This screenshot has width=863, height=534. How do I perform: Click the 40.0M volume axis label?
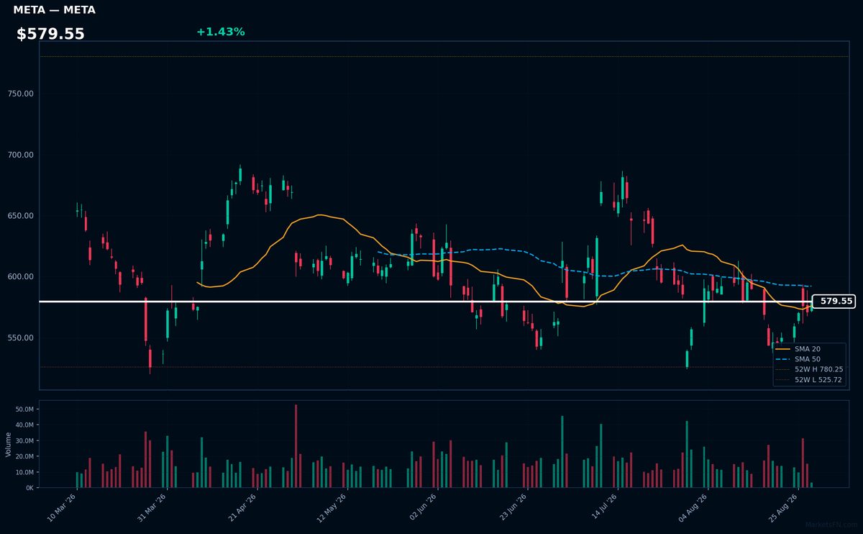coord(24,425)
